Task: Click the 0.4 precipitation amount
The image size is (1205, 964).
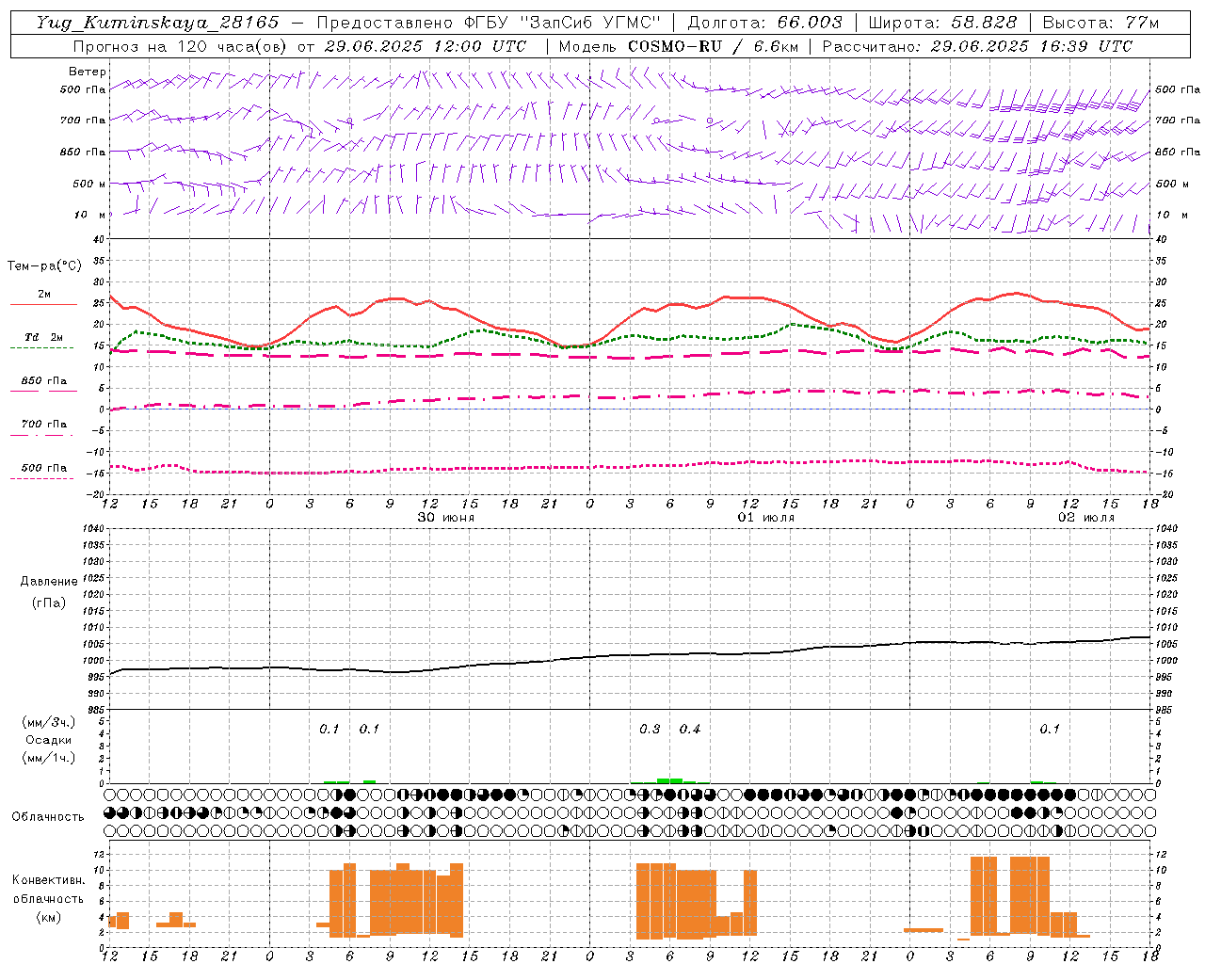Action: coord(690,730)
